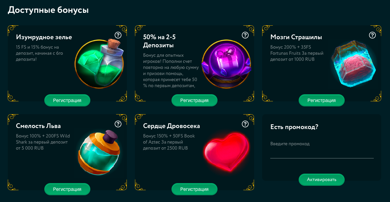Focus the Введите промокод input field
This screenshot has width=390, height=202.
point(322,149)
